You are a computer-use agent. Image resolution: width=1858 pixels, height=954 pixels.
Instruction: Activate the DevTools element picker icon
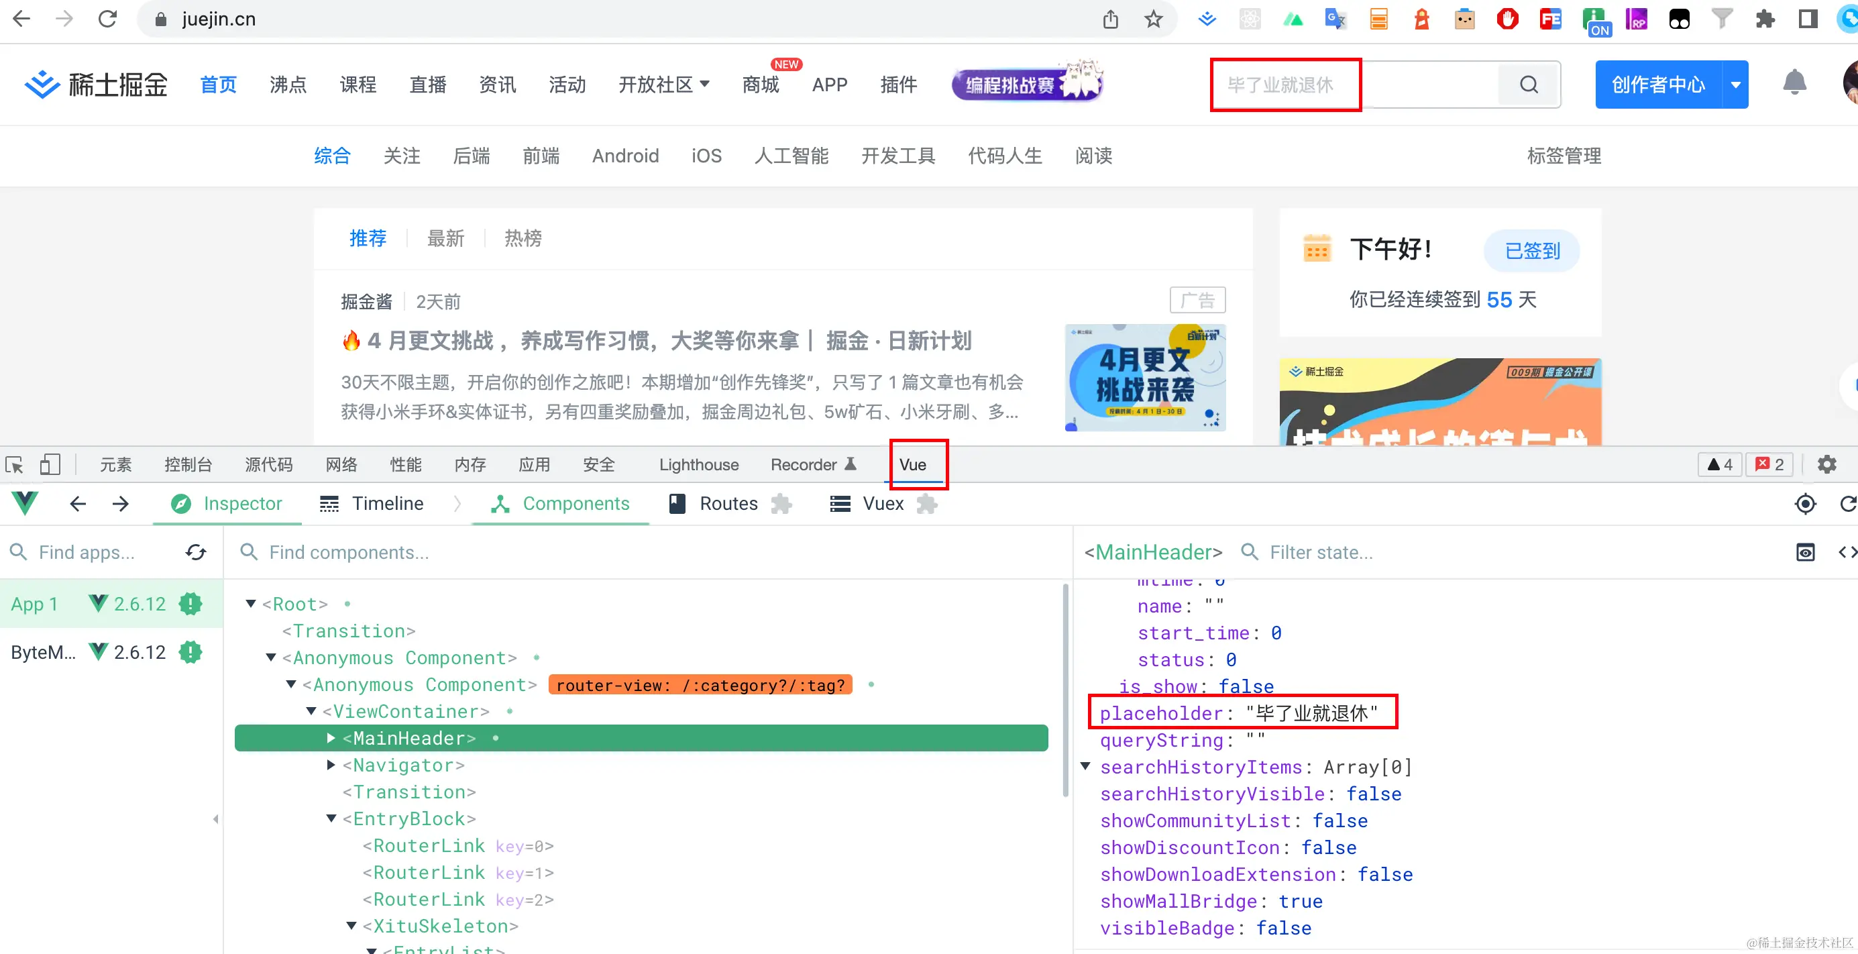click(15, 464)
